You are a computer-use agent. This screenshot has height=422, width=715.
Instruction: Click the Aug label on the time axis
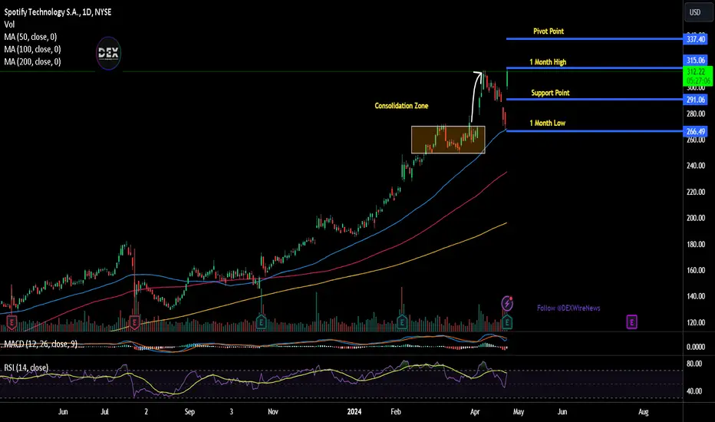pos(644,411)
